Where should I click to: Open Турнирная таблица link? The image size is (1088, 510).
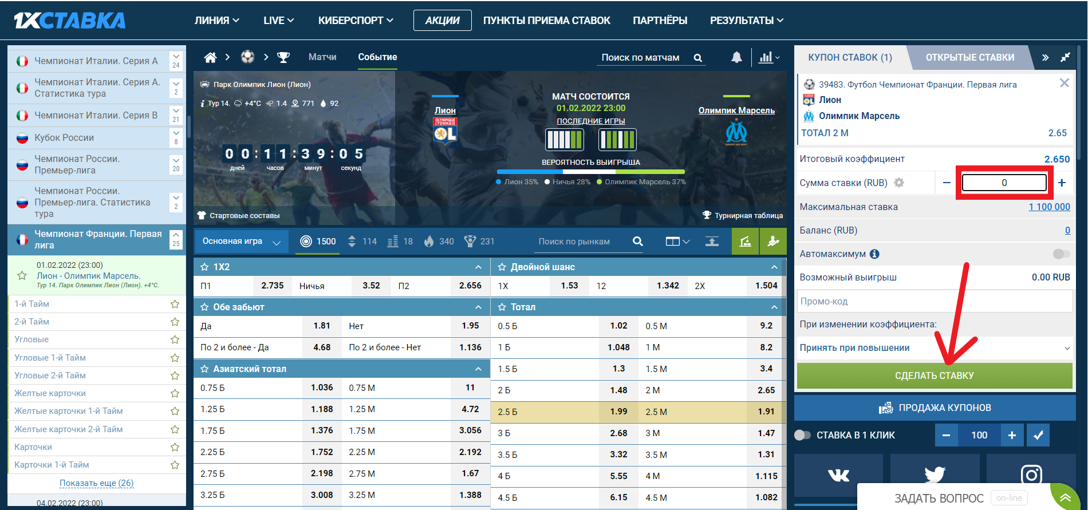click(x=743, y=215)
